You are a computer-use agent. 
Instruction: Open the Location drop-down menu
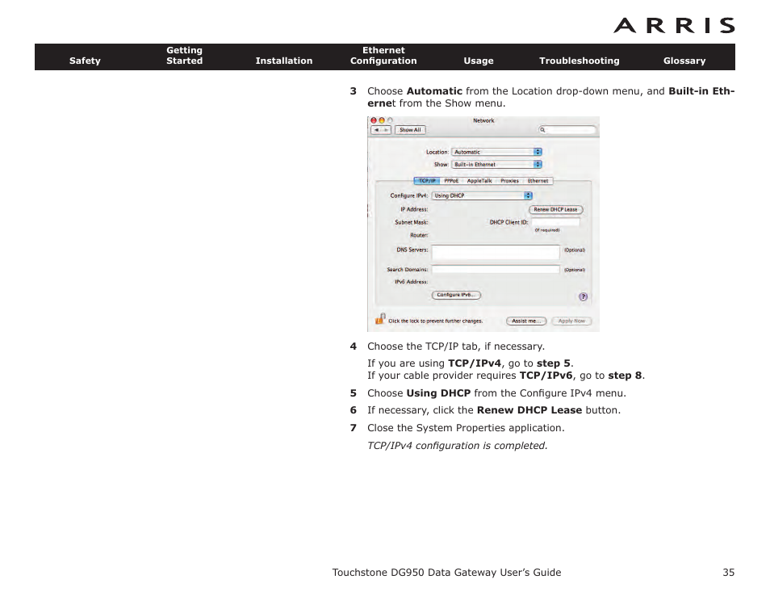[496, 153]
